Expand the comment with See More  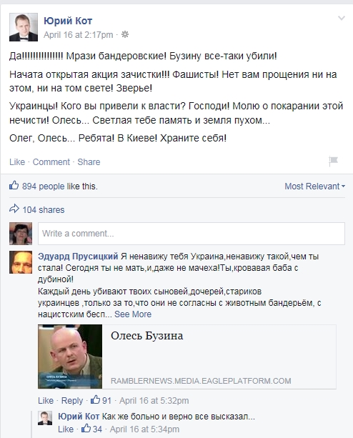133,314
